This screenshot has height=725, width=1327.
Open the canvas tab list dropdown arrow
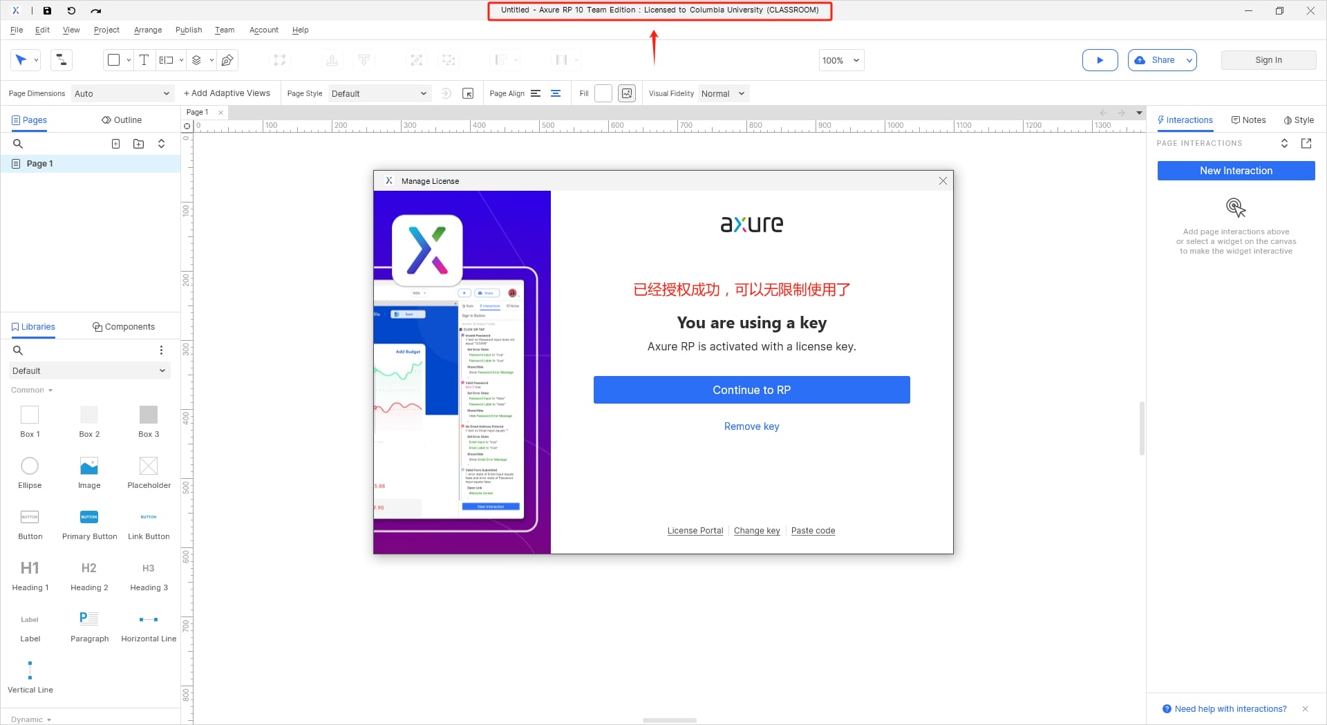click(1139, 113)
